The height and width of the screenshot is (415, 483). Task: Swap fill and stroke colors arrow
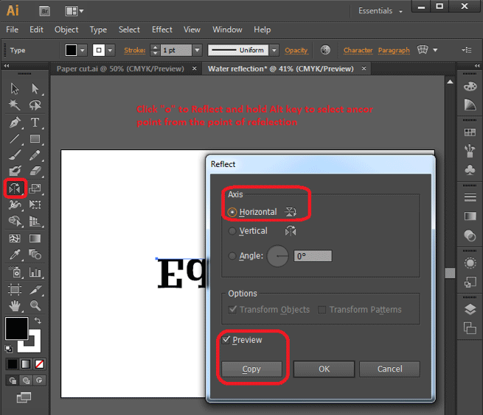[x=38, y=321]
